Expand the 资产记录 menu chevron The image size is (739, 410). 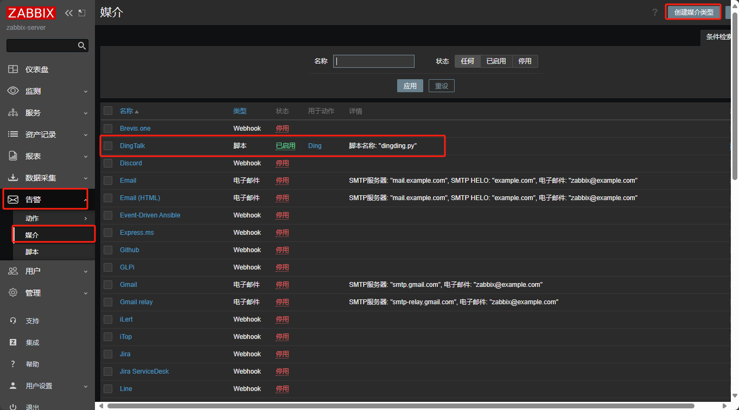coord(86,135)
